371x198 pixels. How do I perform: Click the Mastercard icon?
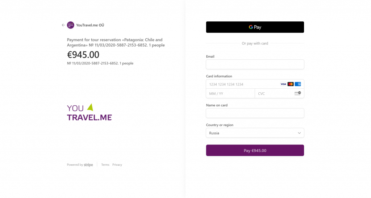(291, 84)
